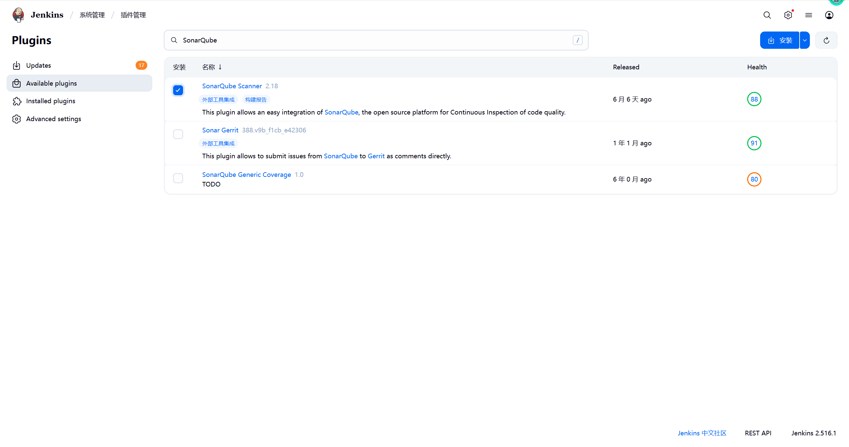Focus the SonarQube search input field

coord(376,40)
